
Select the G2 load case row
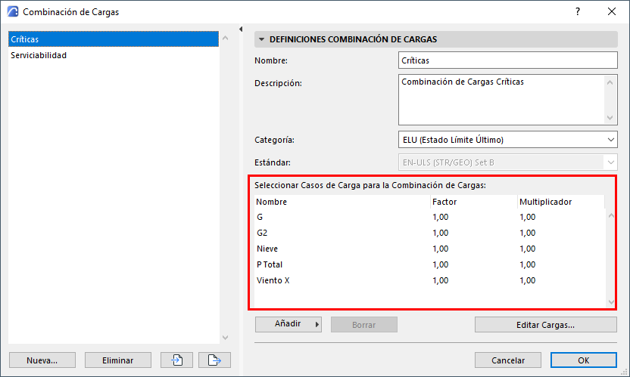(429, 233)
